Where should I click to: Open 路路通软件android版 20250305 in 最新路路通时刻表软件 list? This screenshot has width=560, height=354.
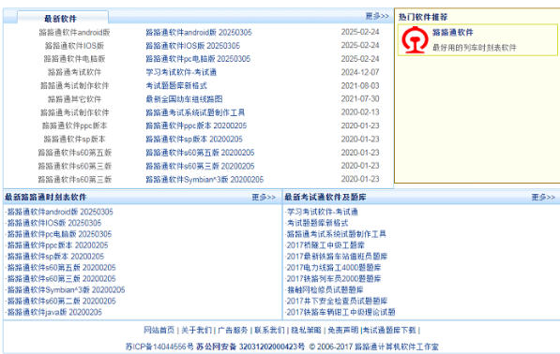(x=60, y=212)
